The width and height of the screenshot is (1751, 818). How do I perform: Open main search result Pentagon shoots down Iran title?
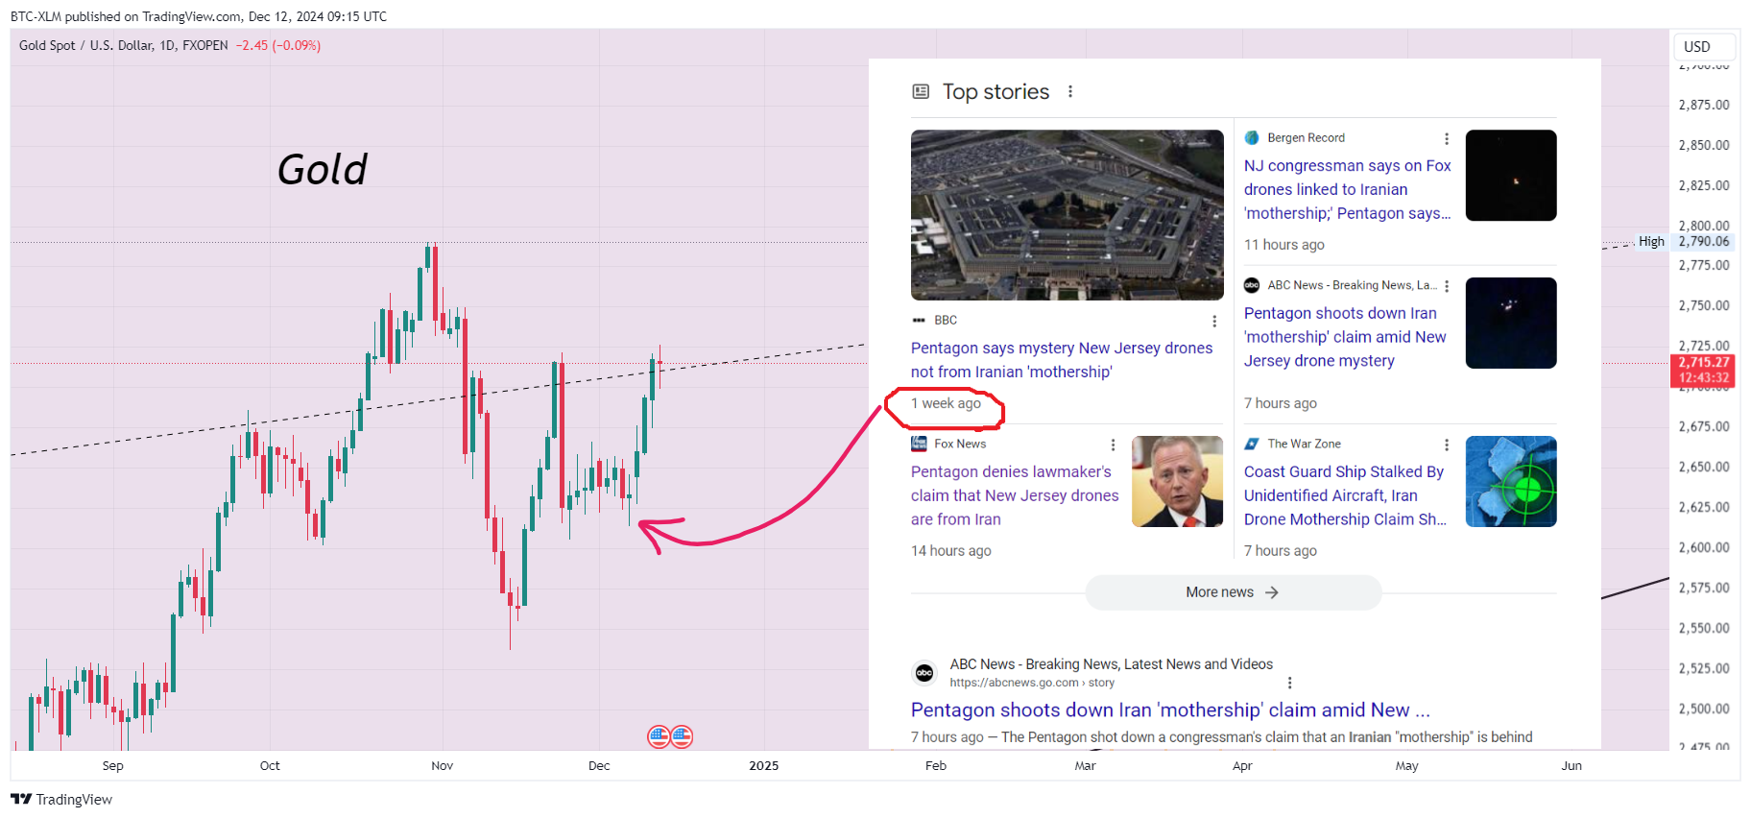1170,710
